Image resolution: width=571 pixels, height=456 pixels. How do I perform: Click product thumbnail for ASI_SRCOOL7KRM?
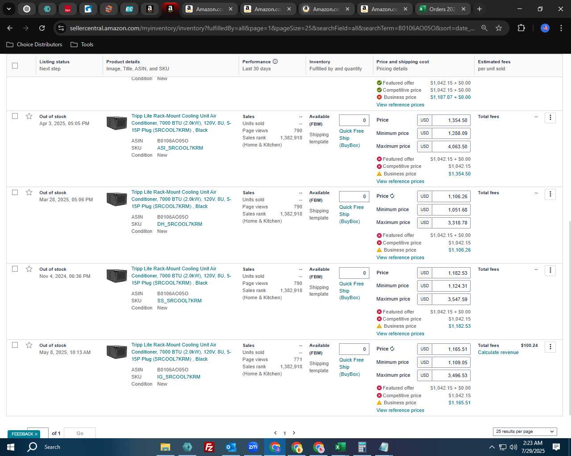(x=117, y=123)
